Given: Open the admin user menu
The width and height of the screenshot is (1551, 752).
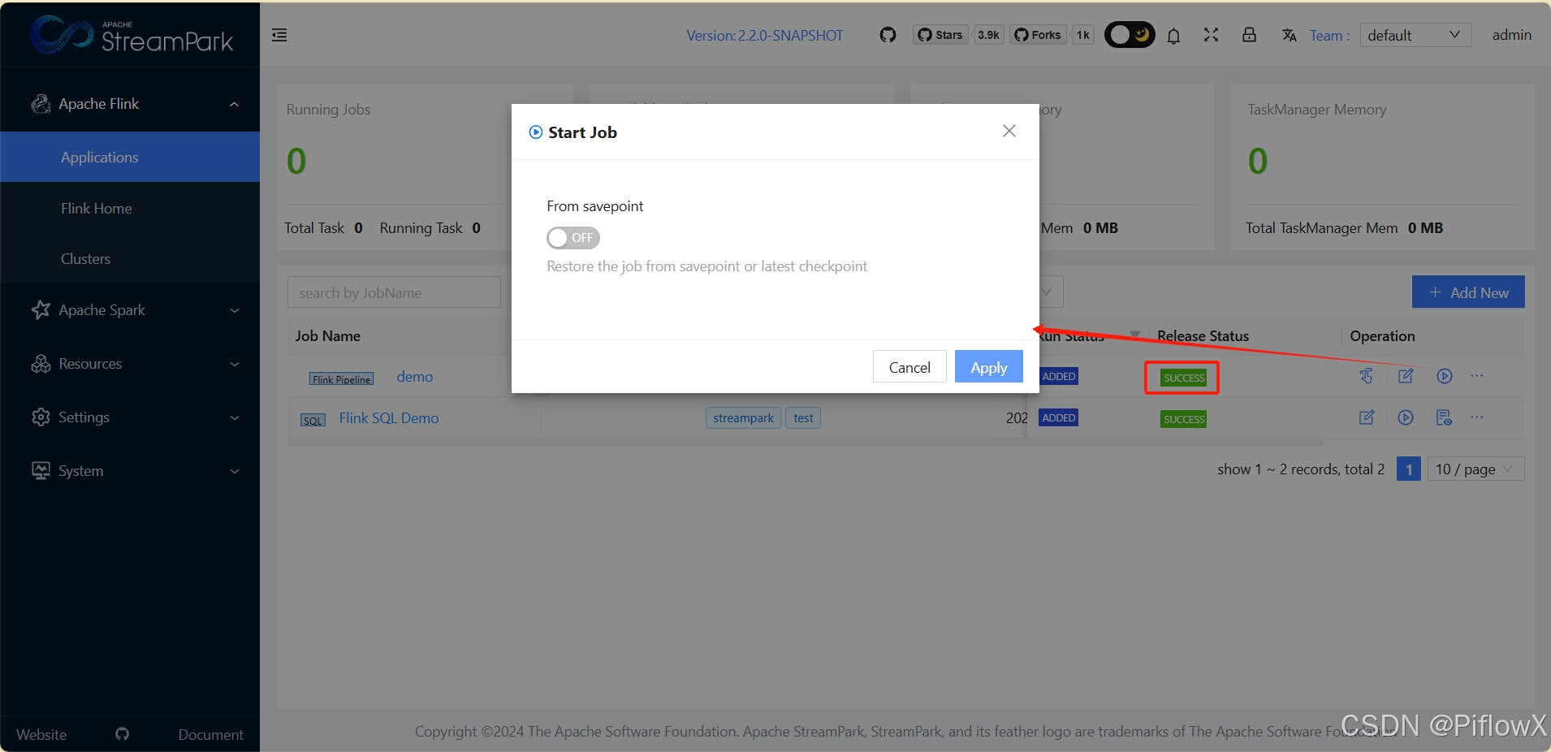Looking at the screenshot, I should pyautogui.click(x=1511, y=35).
